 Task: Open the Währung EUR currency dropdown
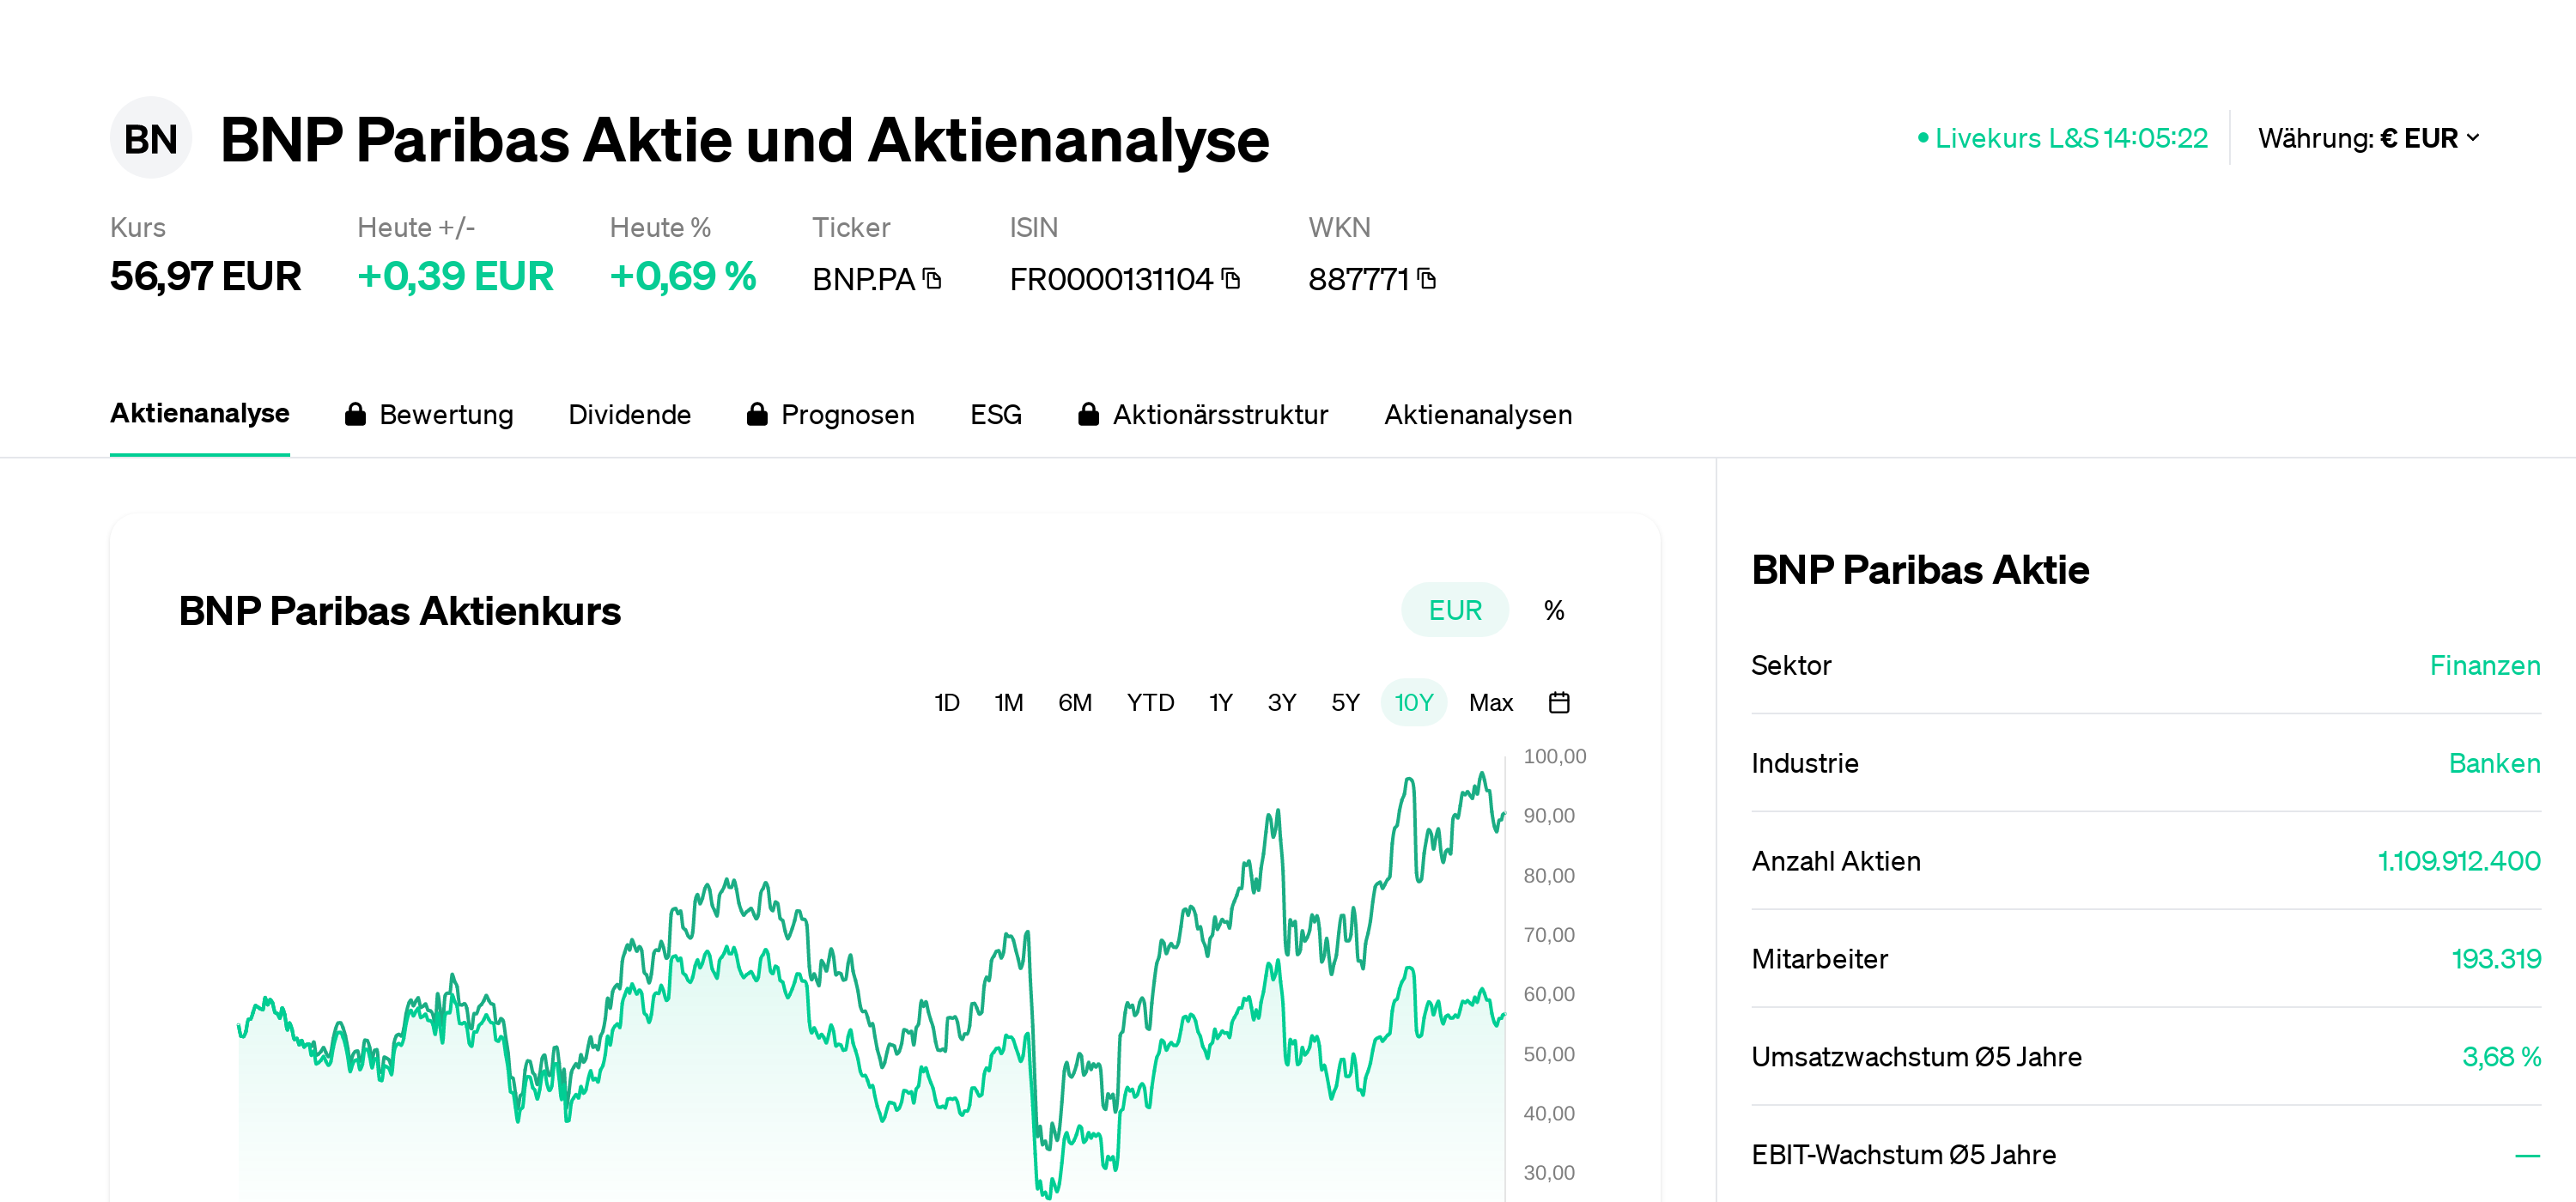pos(2368,138)
